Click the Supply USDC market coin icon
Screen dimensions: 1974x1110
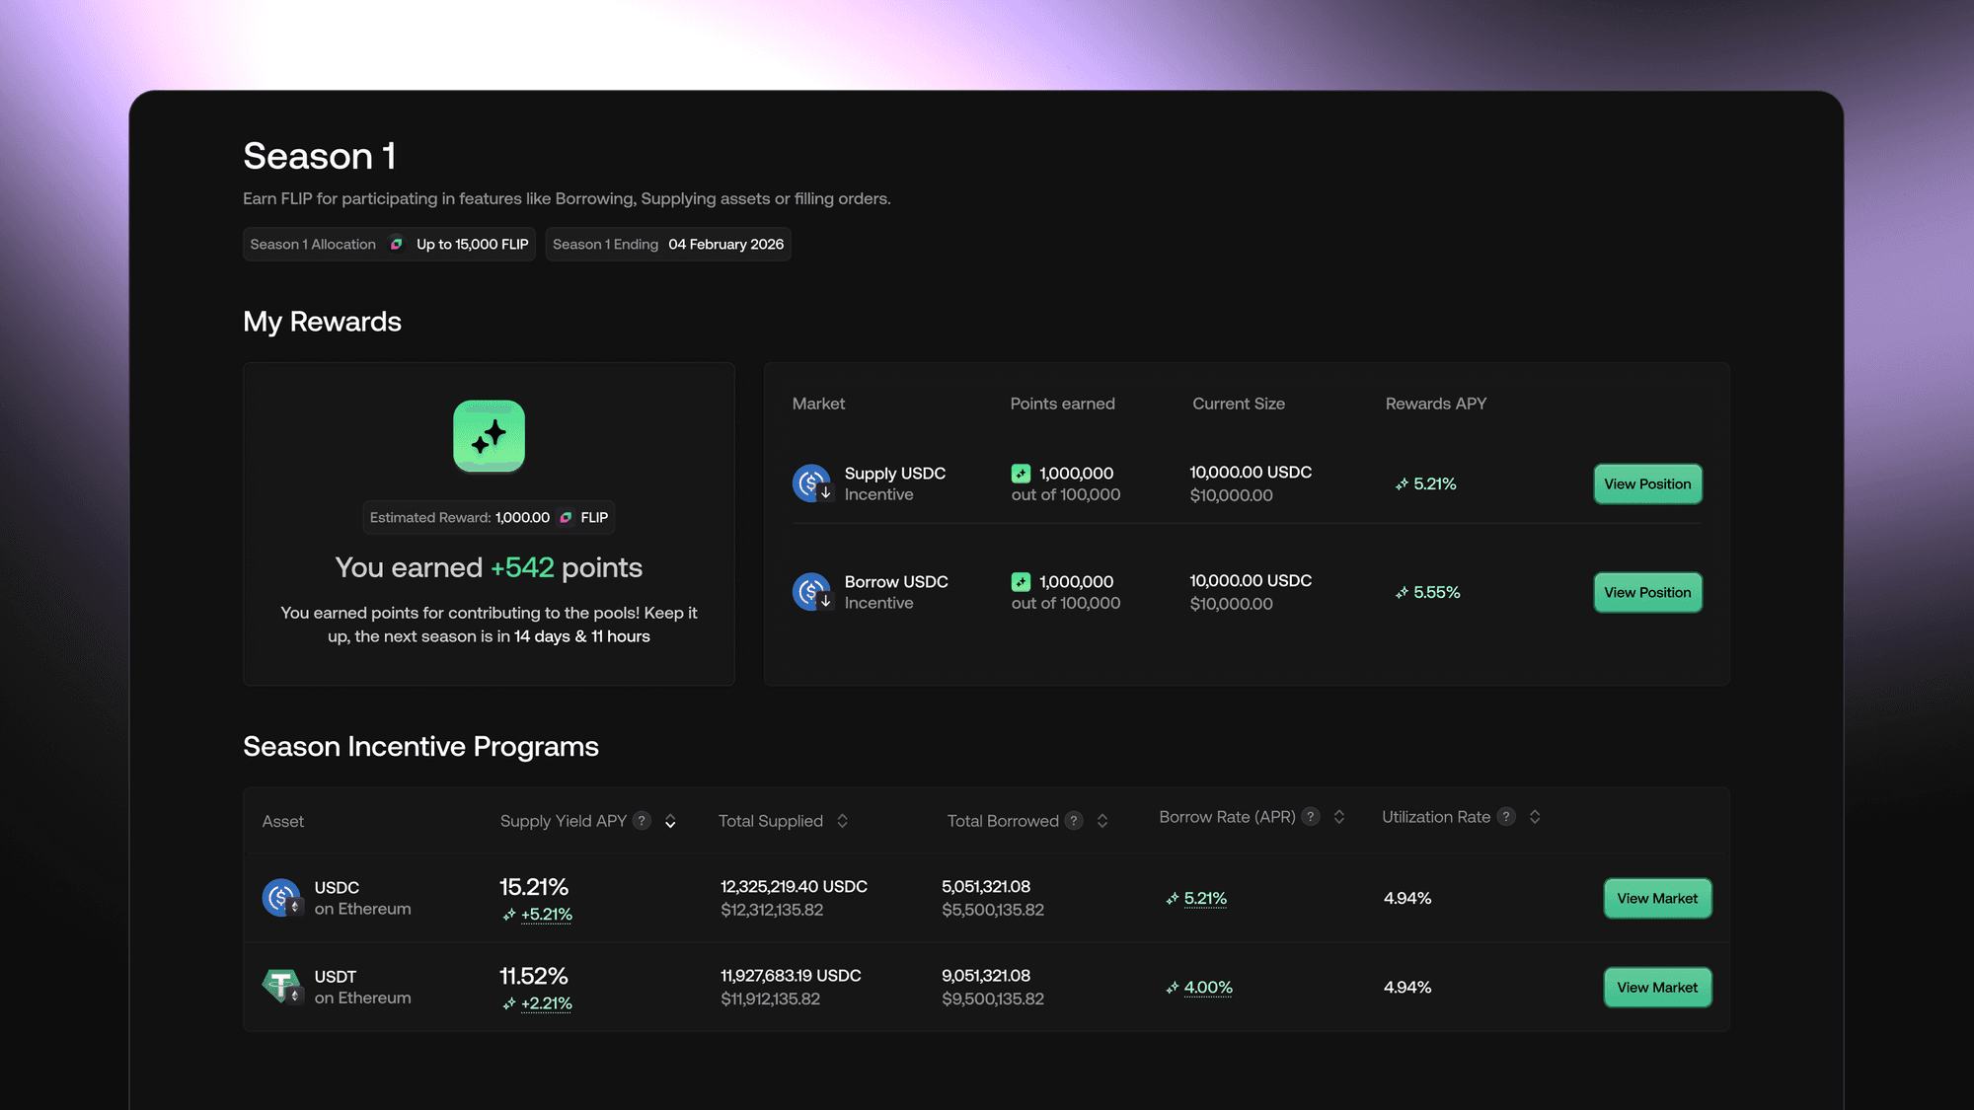coord(811,483)
